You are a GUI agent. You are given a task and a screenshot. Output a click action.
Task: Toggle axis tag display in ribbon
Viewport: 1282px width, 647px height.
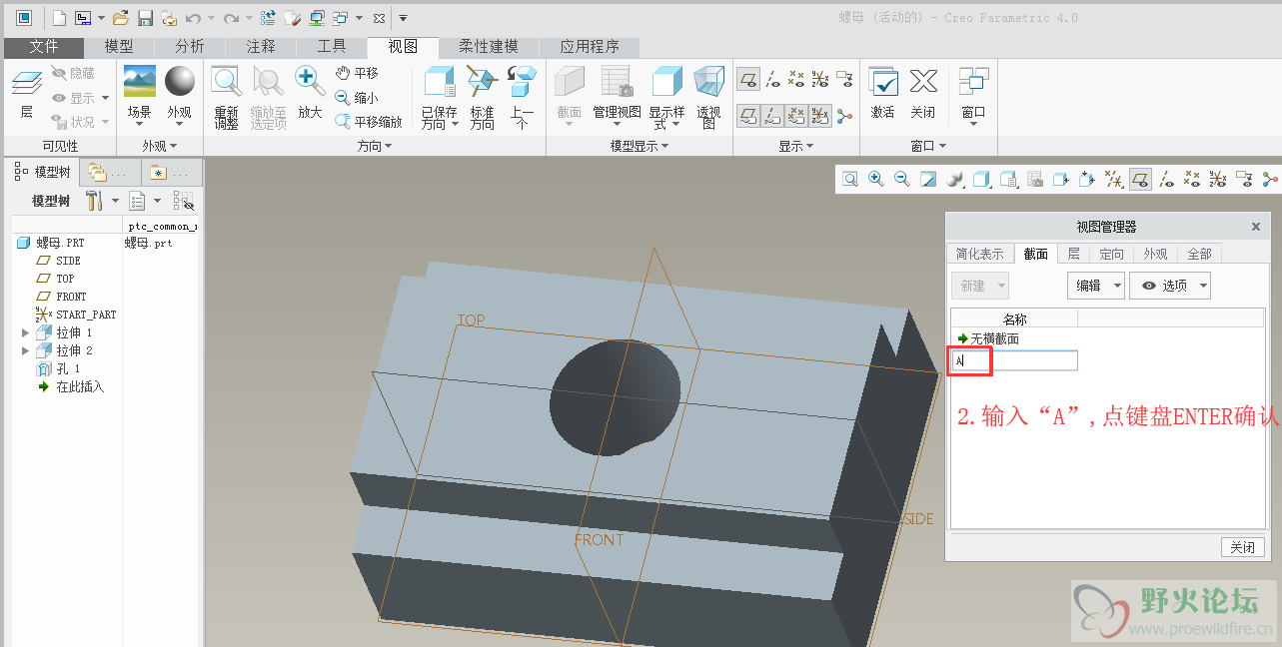click(772, 116)
